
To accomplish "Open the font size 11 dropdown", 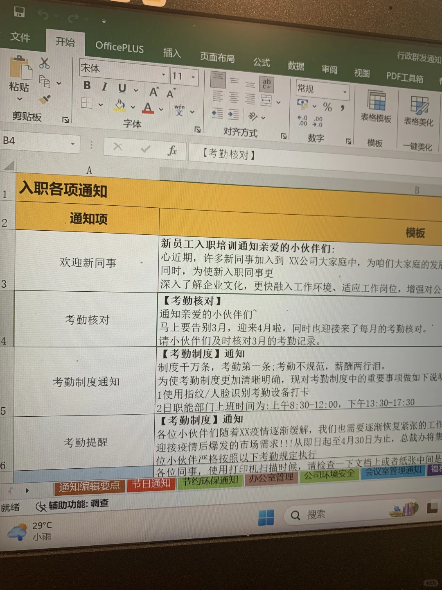I will (193, 77).
